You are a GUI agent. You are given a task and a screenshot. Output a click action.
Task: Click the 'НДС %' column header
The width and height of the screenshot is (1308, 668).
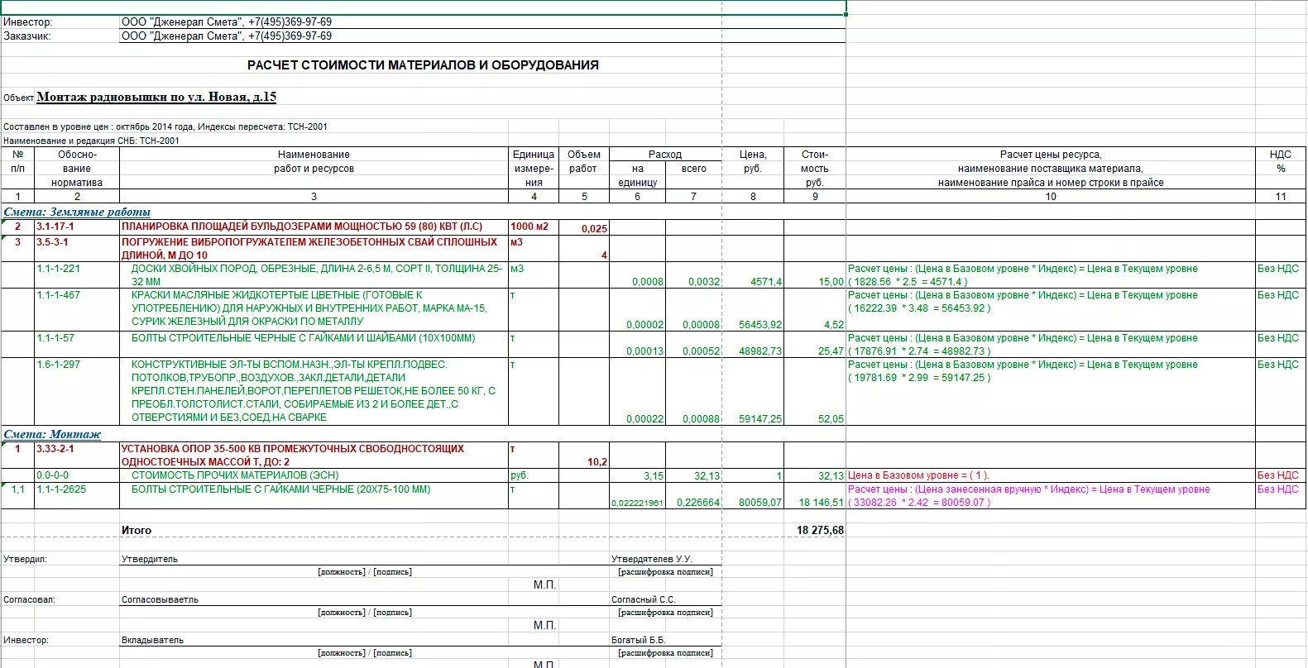[x=1281, y=168]
